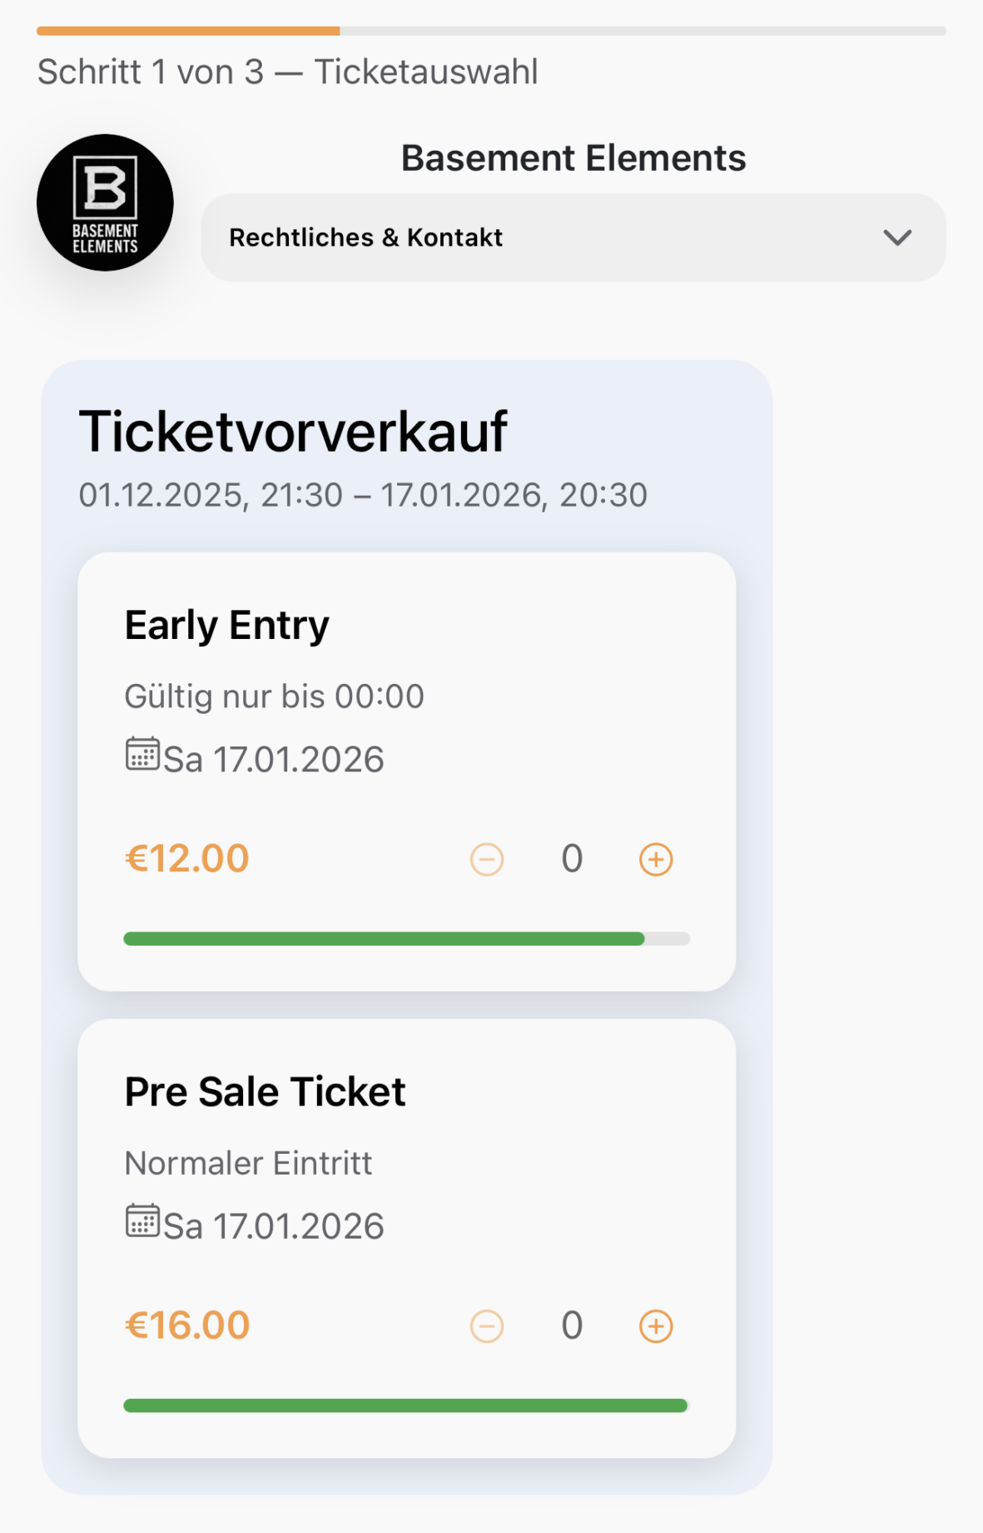Decrease Early Entry ticket quantity with minus

[487, 859]
